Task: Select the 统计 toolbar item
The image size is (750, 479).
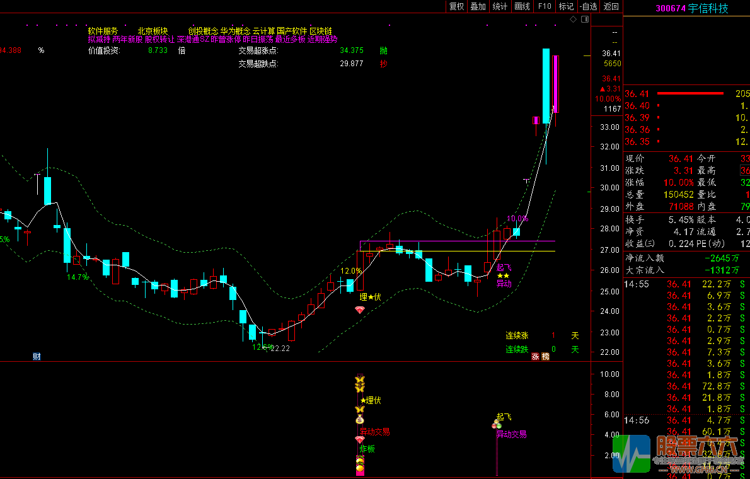Action: tap(500, 6)
